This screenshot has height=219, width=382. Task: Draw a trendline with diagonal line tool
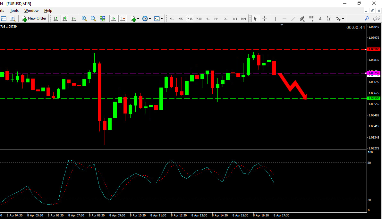pyautogui.click(x=293, y=19)
